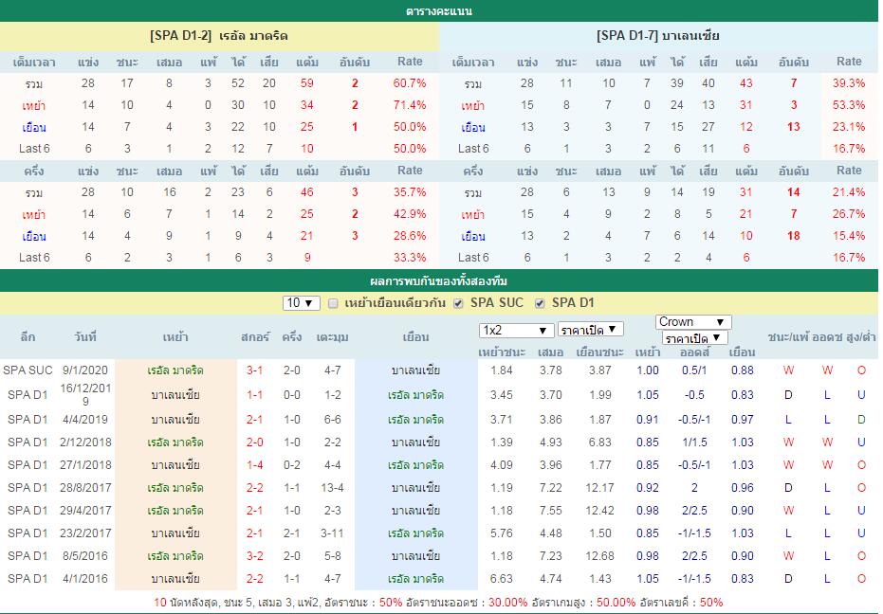This screenshot has height=614, width=883.
Task: Click the 1-1 score in the 16/12/2019 row
Action: tap(254, 395)
